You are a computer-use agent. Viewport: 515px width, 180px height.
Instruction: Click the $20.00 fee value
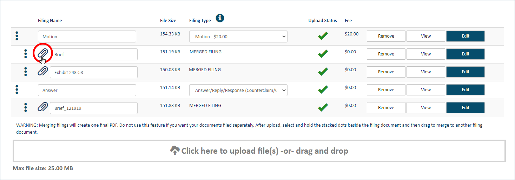pyautogui.click(x=352, y=34)
